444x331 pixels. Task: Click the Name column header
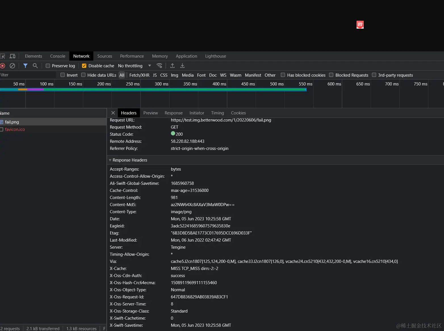(53, 113)
